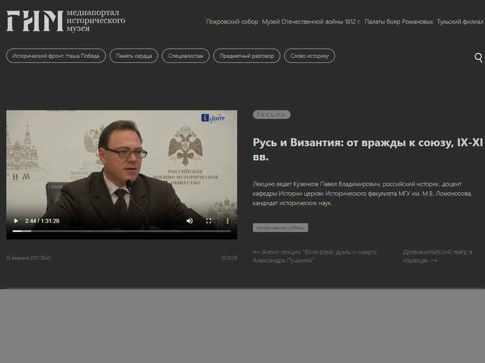Mute the video with speaker icon
This screenshot has height=363, width=485.
tap(190, 221)
